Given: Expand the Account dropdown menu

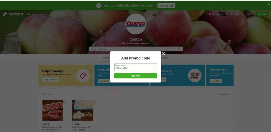Looking at the screenshot, I should (x=236, y=14).
